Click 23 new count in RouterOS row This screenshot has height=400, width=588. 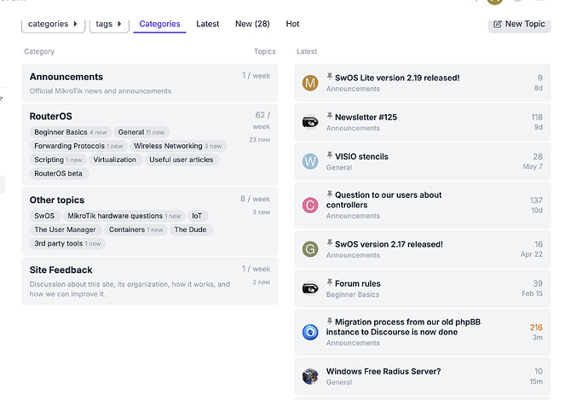[x=260, y=140]
